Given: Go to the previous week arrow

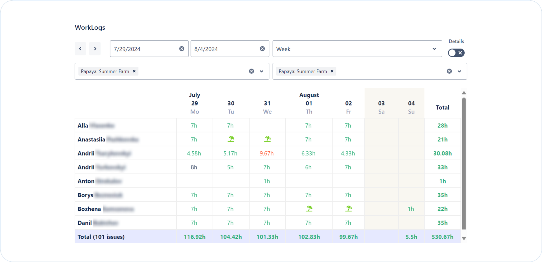Looking at the screenshot, I should (80, 49).
